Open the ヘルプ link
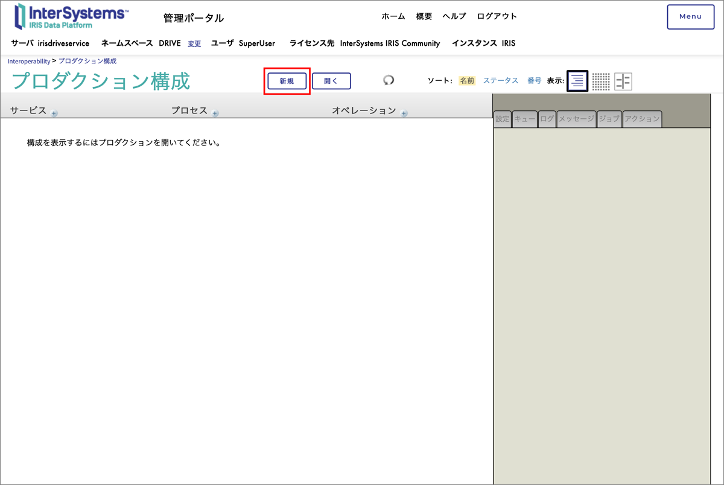The width and height of the screenshot is (724, 485). (454, 16)
